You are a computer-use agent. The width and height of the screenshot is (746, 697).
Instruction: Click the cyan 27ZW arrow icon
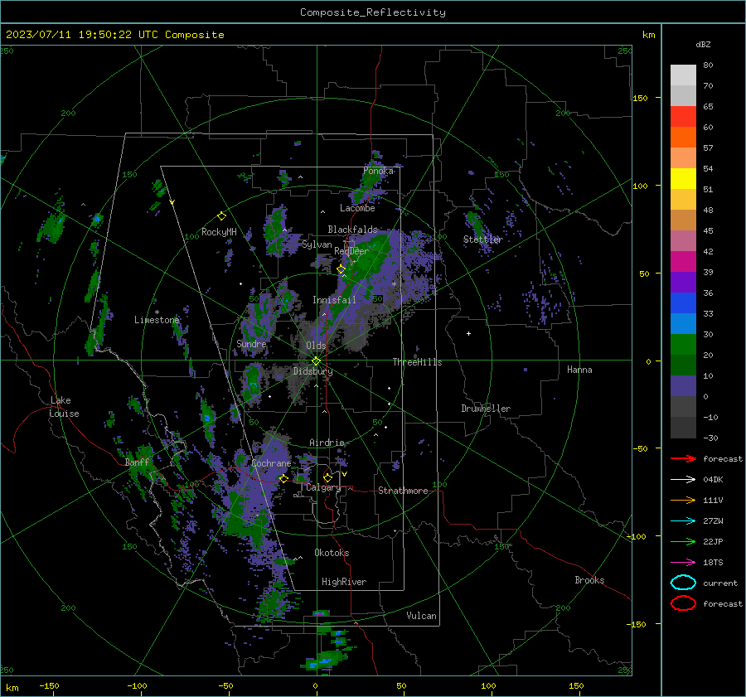[683, 521]
